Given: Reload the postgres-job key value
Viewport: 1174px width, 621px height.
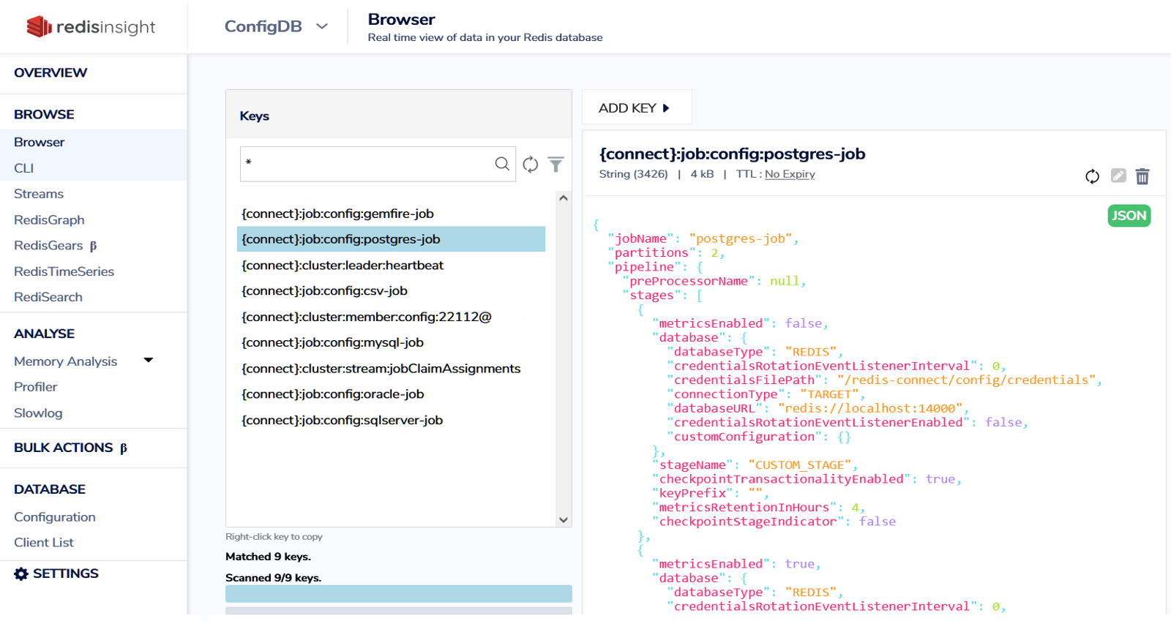Looking at the screenshot, I should click(x=1092, y=176).
